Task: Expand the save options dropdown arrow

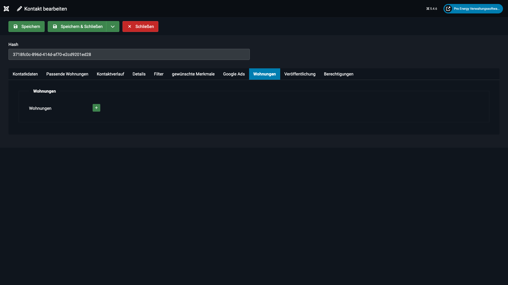Action: (x=113, y=26)
